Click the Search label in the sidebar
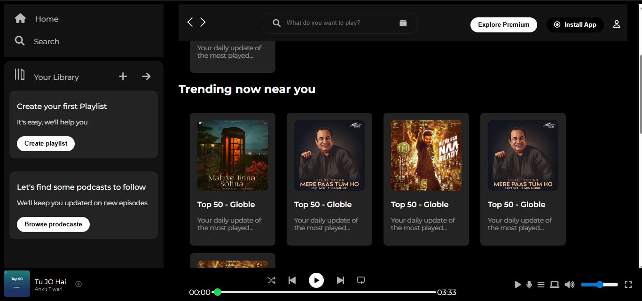Screen dimensions: 642x301 [47, 41]
